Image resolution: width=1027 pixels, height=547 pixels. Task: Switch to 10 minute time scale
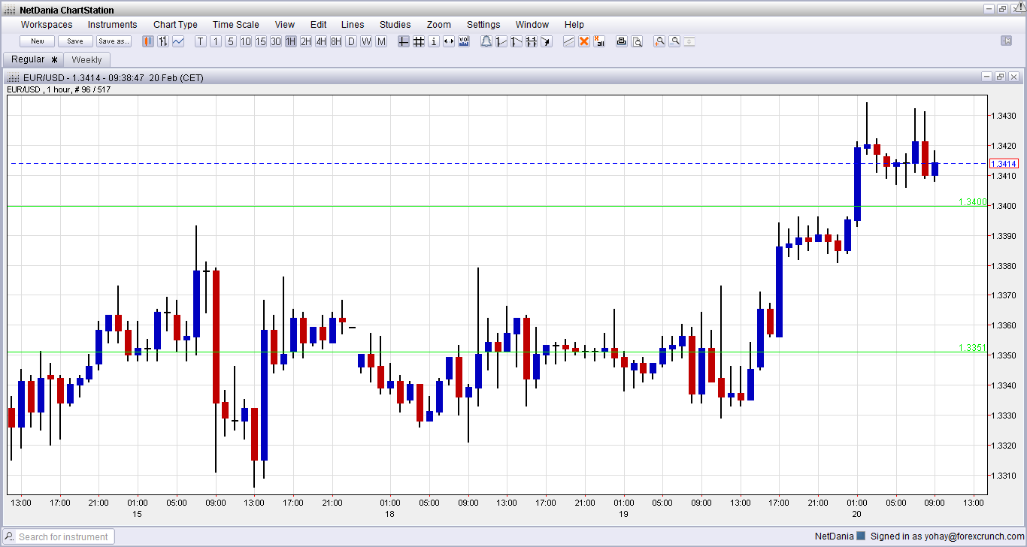point(246,41)
